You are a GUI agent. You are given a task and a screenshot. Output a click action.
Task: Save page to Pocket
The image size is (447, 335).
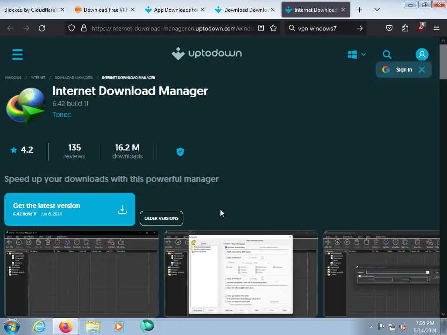point(389,28)
